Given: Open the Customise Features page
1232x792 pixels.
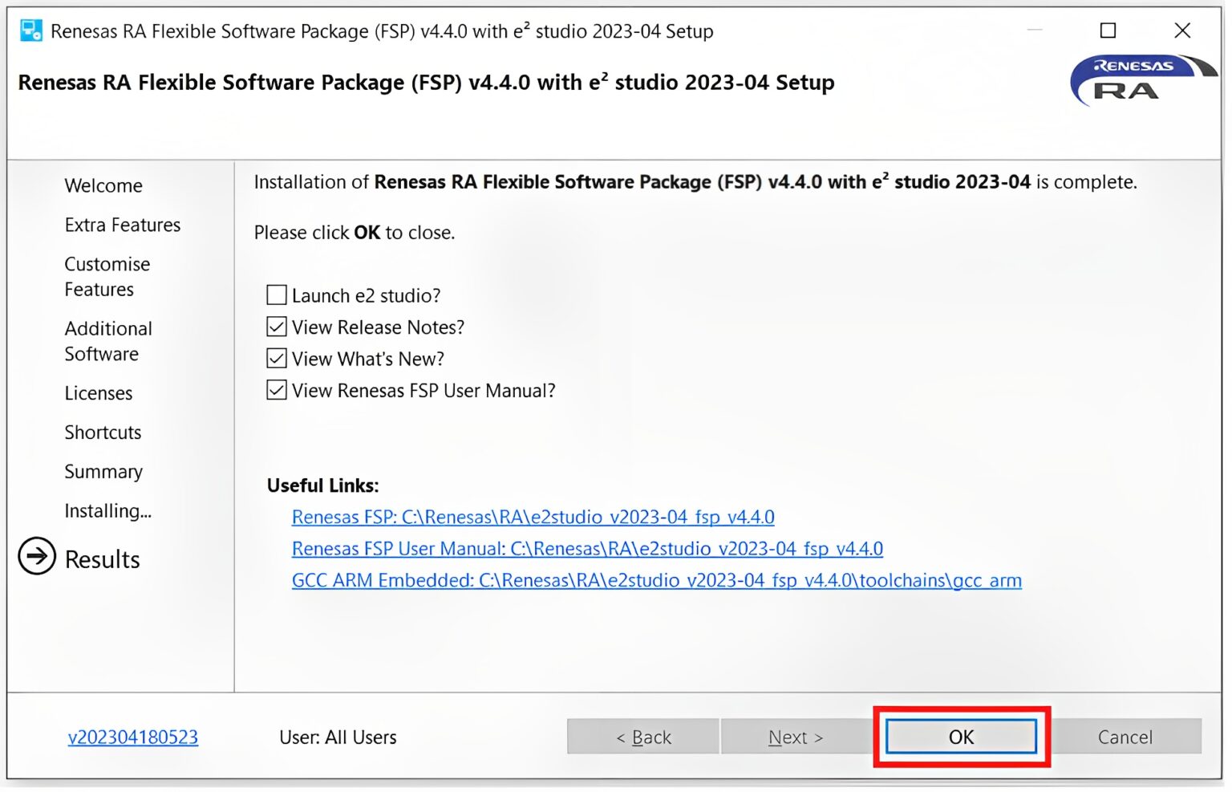Looking at the screenshot, I should coord(107,276).
